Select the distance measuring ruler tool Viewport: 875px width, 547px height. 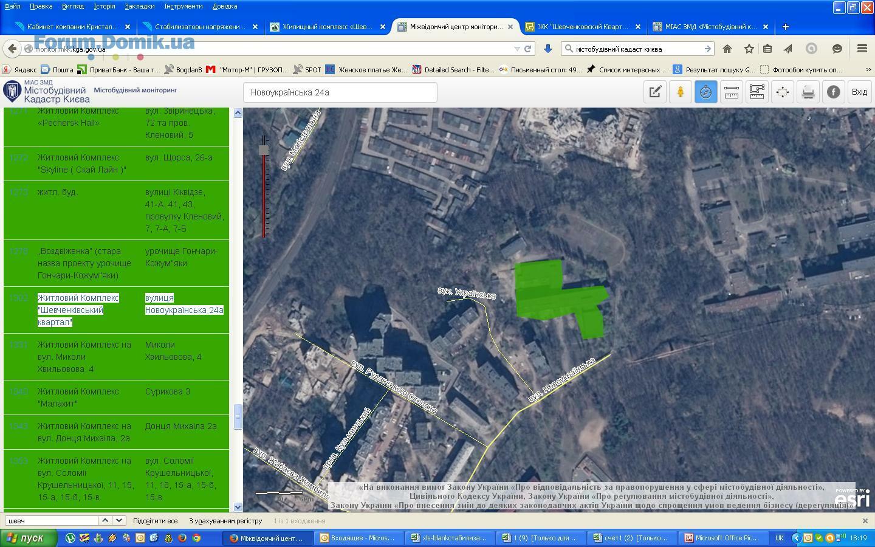pyautogui.click(x=732, y=92)
